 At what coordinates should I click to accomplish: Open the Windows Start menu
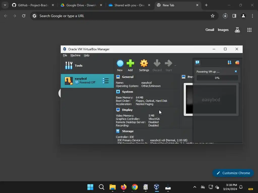tap(90, 187)
